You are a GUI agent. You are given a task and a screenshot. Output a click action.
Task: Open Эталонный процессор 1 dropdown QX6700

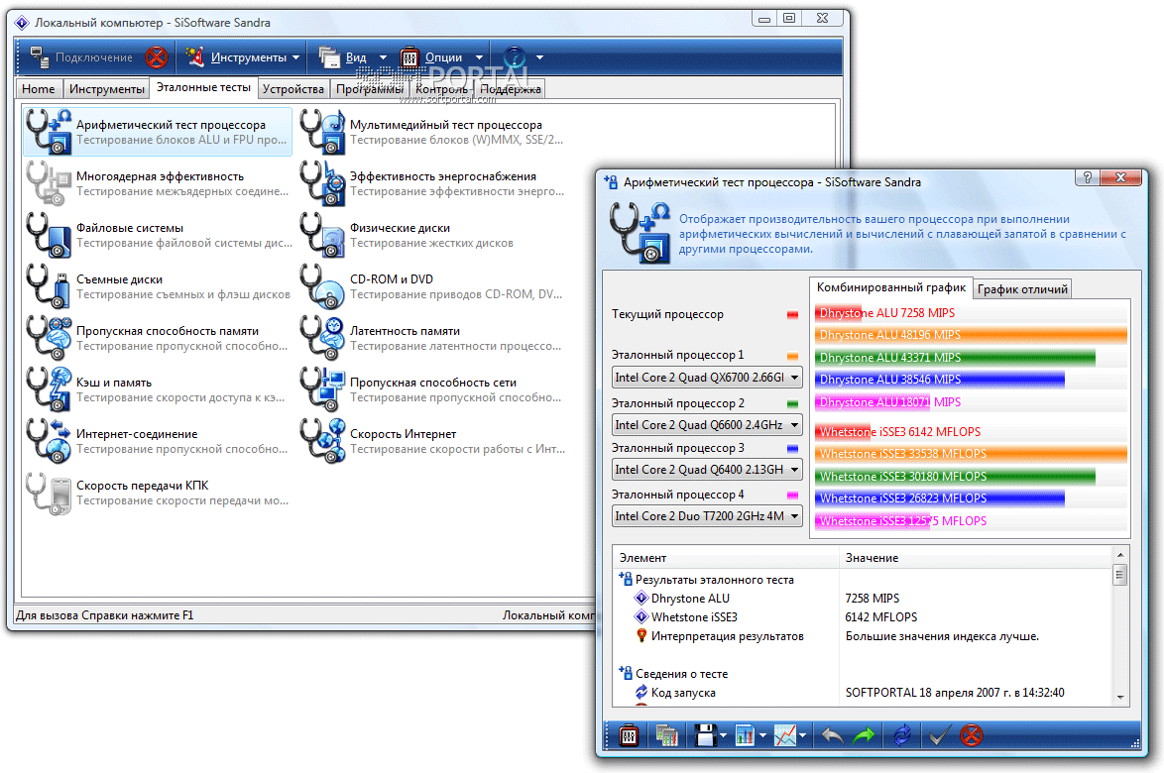pyautogui.click(x=707, y=378)
